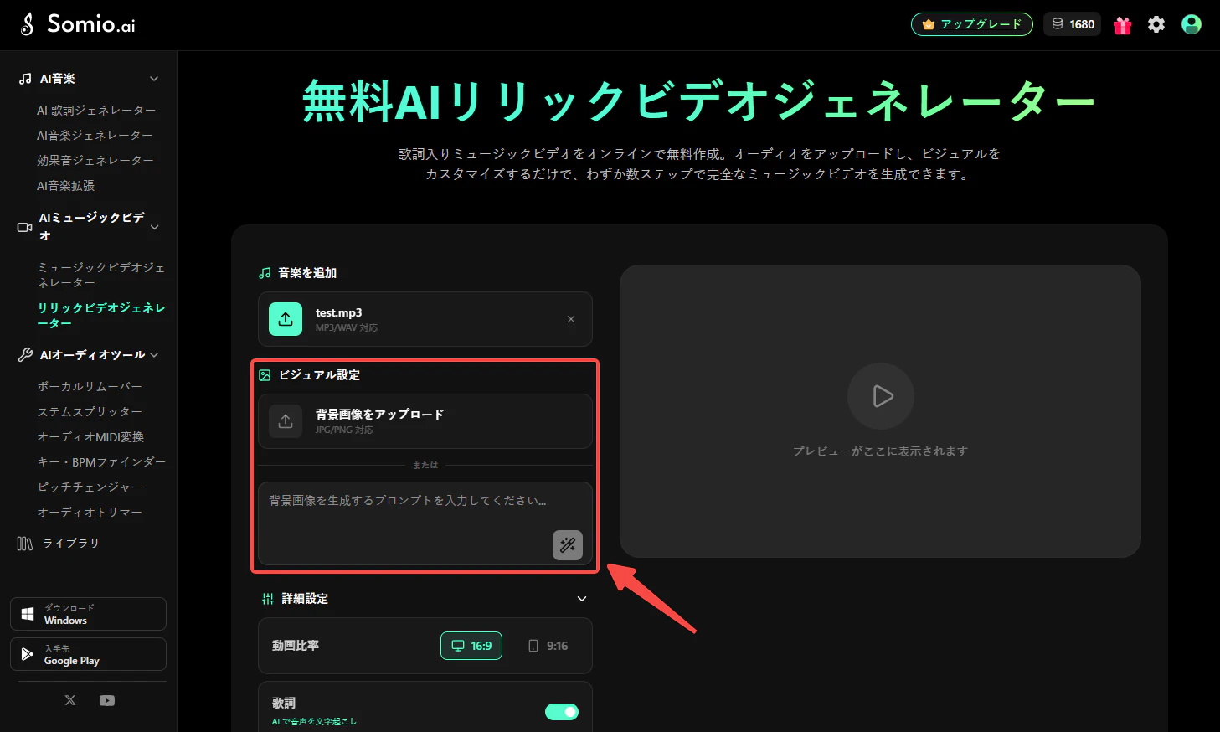Click the image icon beside ビジュアル設定

click(x=265, y=375)
